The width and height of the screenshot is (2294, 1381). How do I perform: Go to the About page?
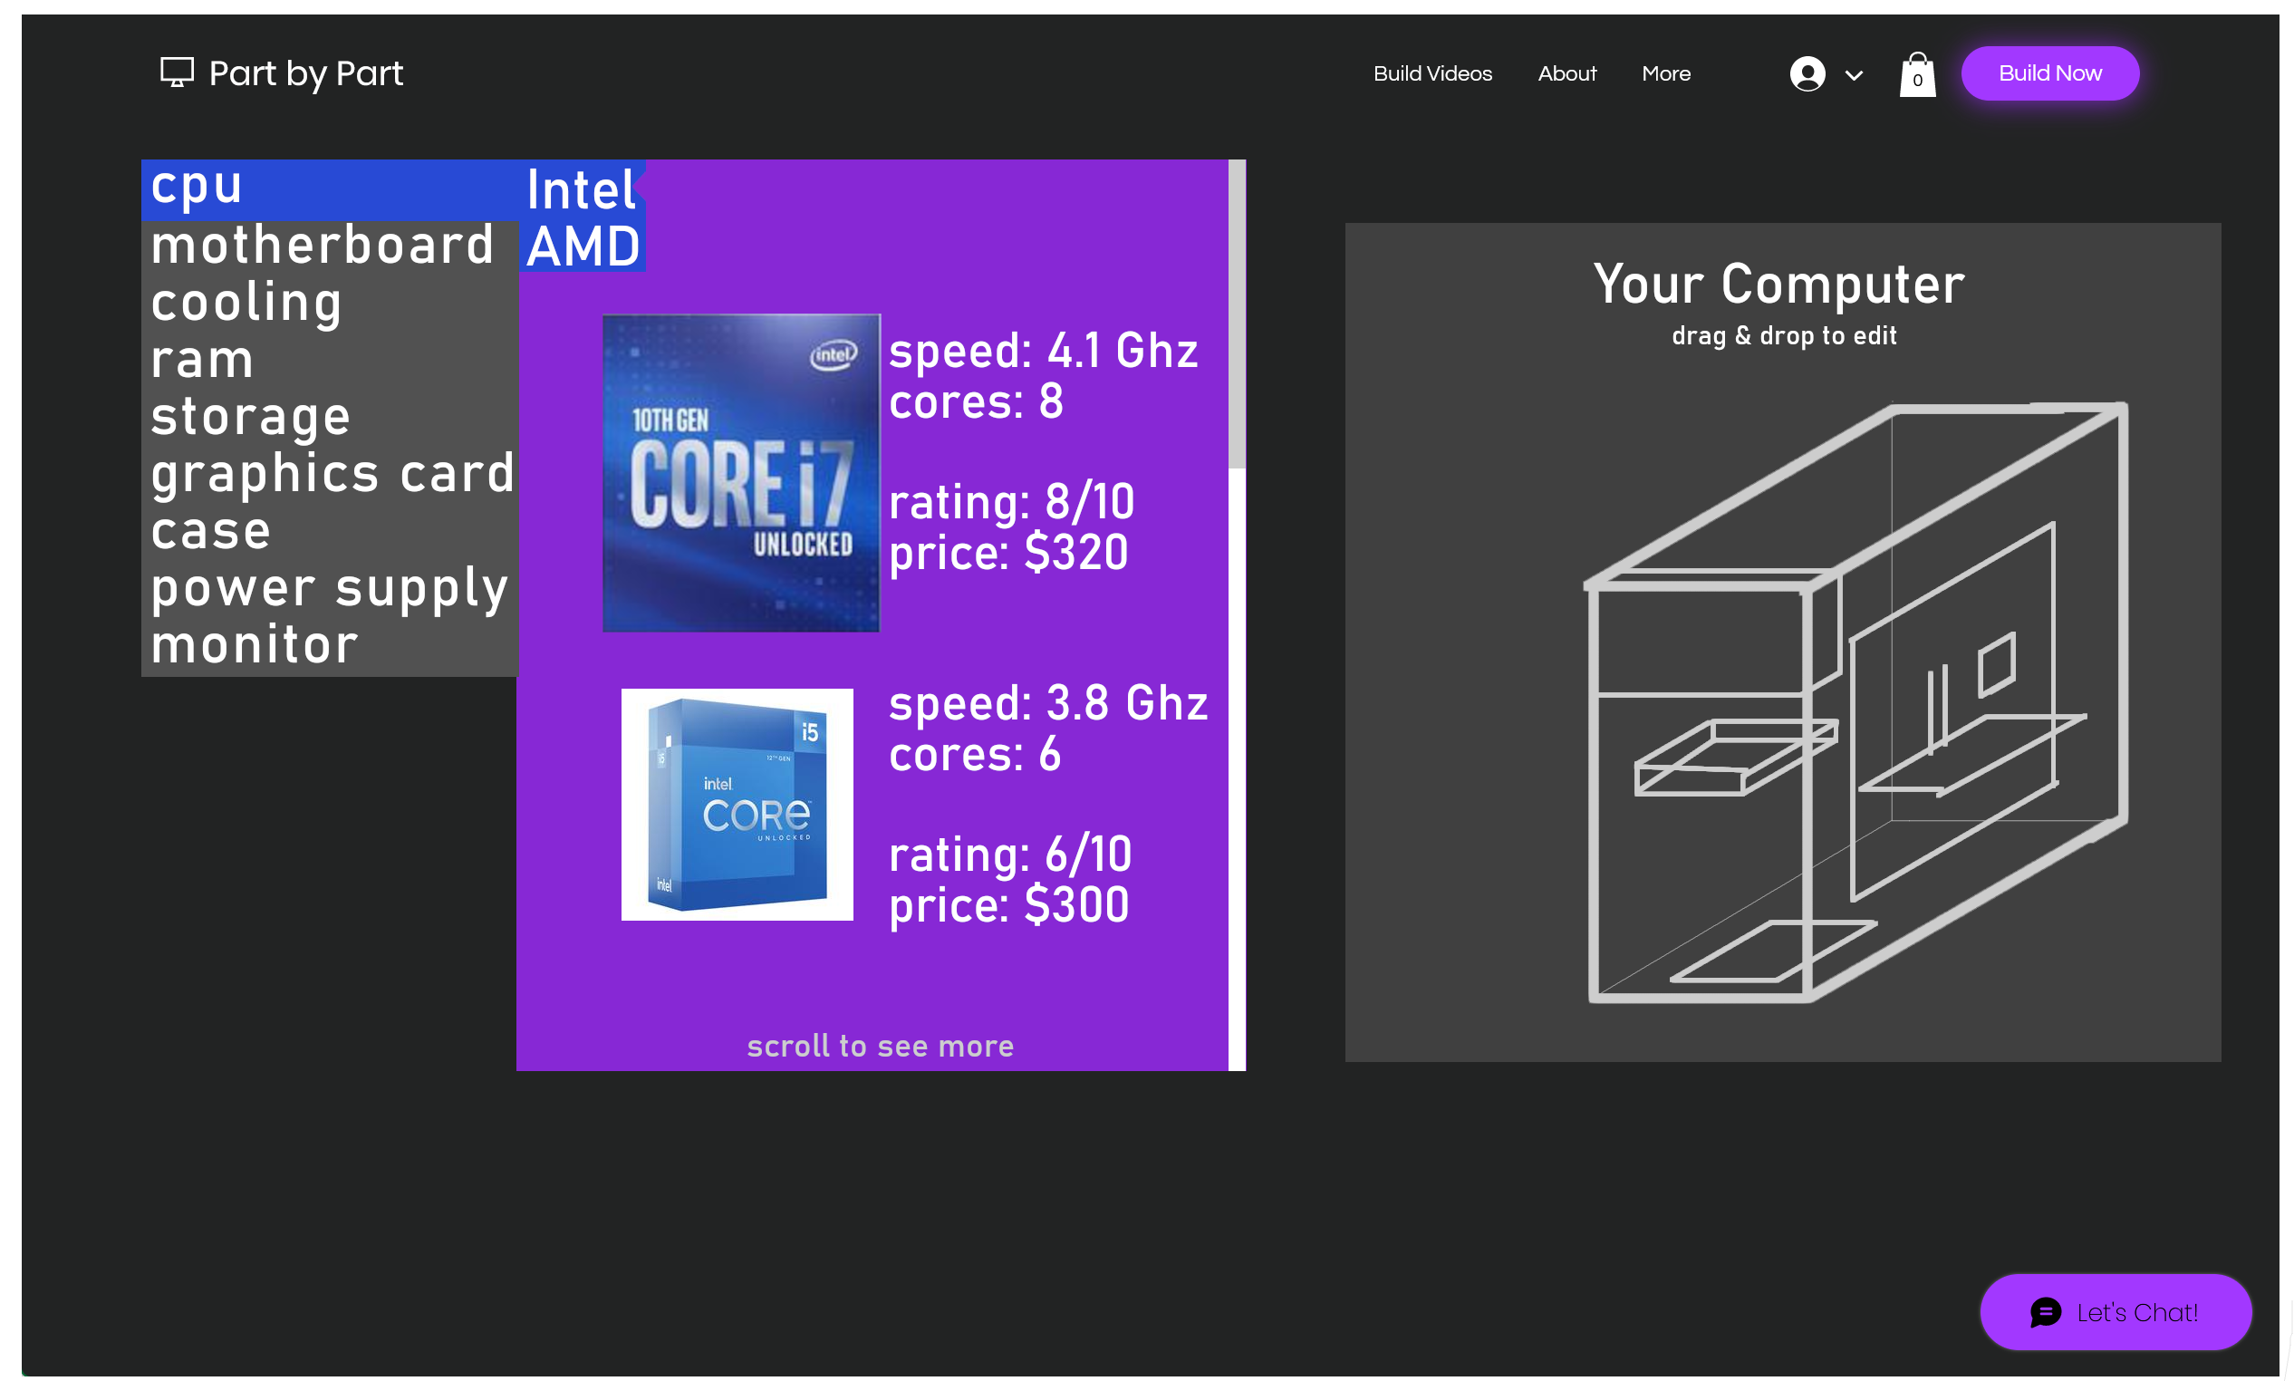[1566, 73]
